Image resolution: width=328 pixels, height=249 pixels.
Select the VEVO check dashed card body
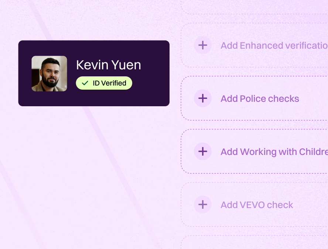click(310, 217)
